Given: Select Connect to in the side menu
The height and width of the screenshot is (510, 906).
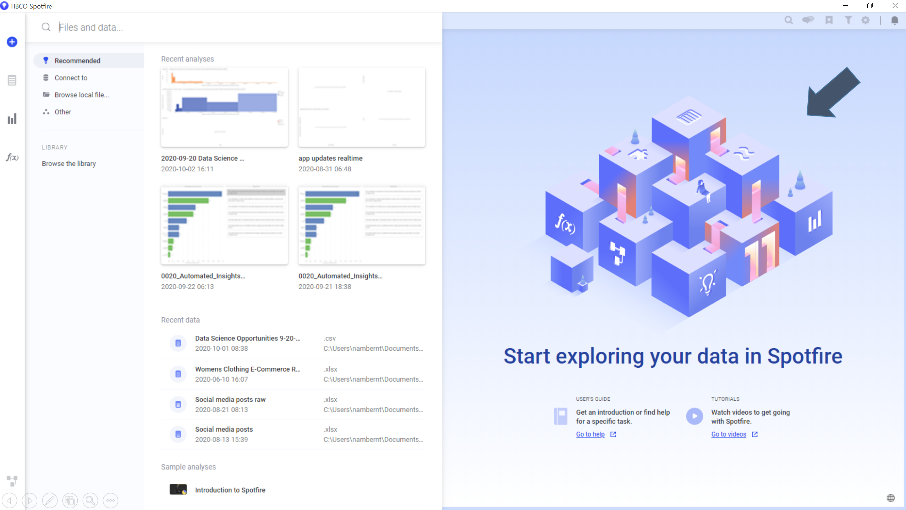Looking at the screenshot, I should (x=89, y=78).
